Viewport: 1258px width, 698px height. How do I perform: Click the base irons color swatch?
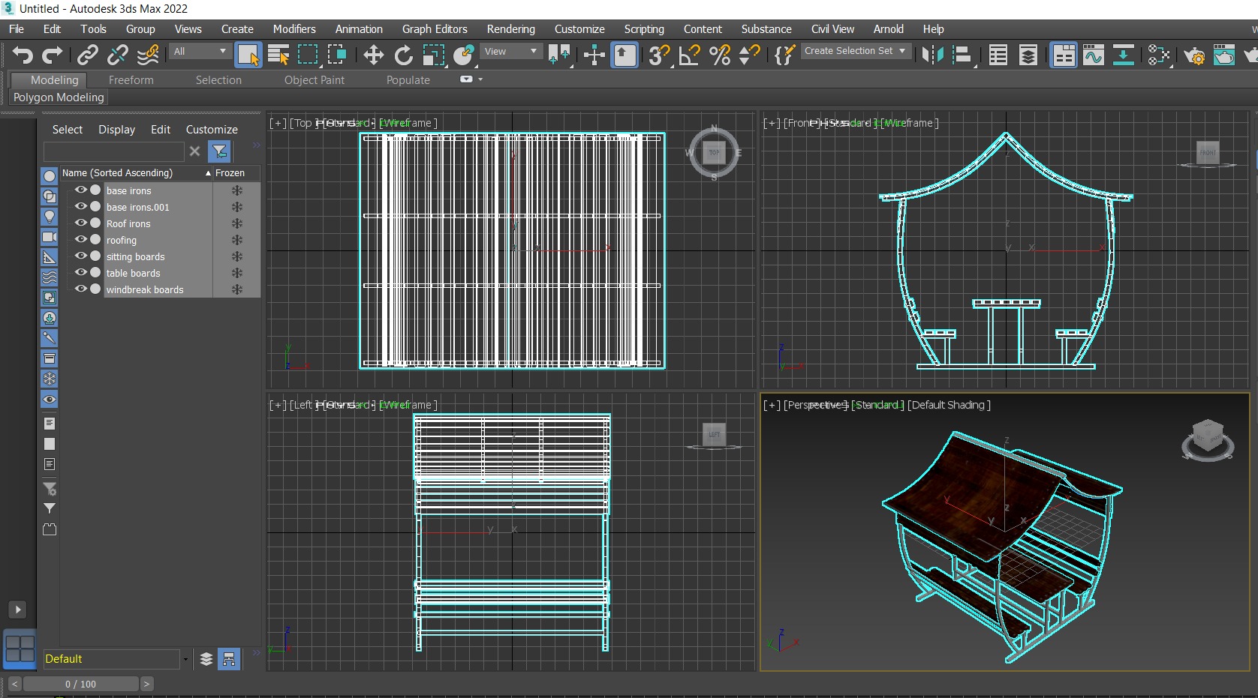coord(95,190)
